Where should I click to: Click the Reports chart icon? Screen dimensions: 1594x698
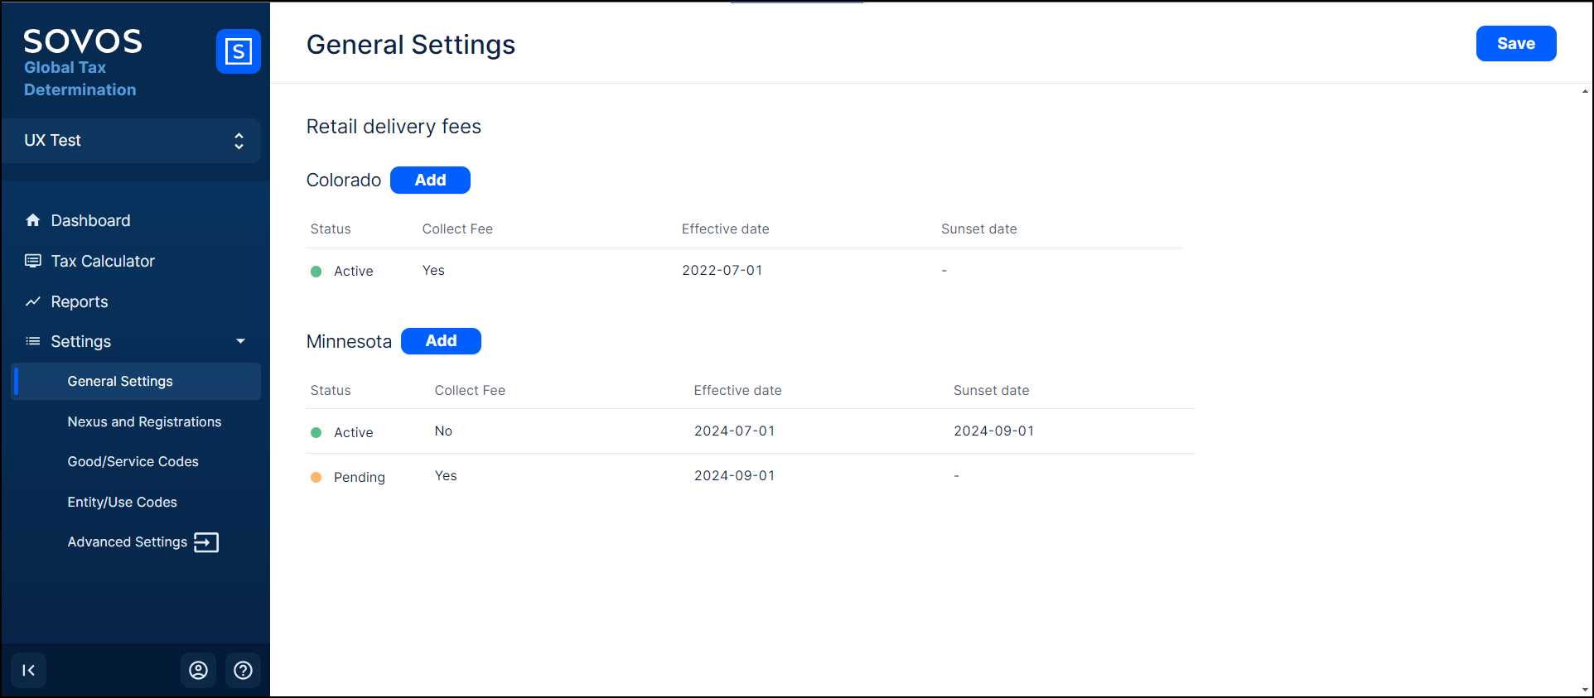(x=33, y=301)
